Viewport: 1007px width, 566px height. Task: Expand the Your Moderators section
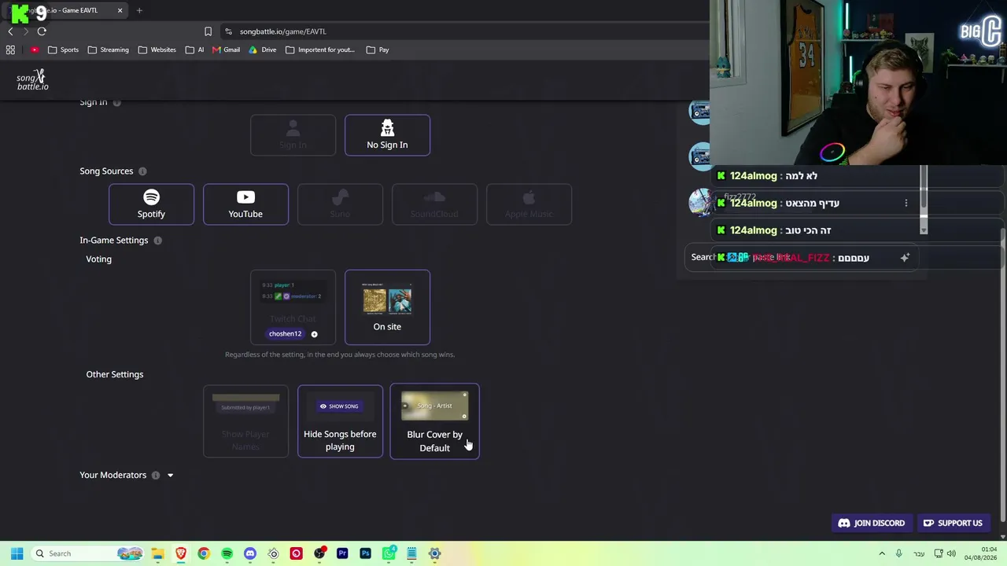click(x=170, y=476)
